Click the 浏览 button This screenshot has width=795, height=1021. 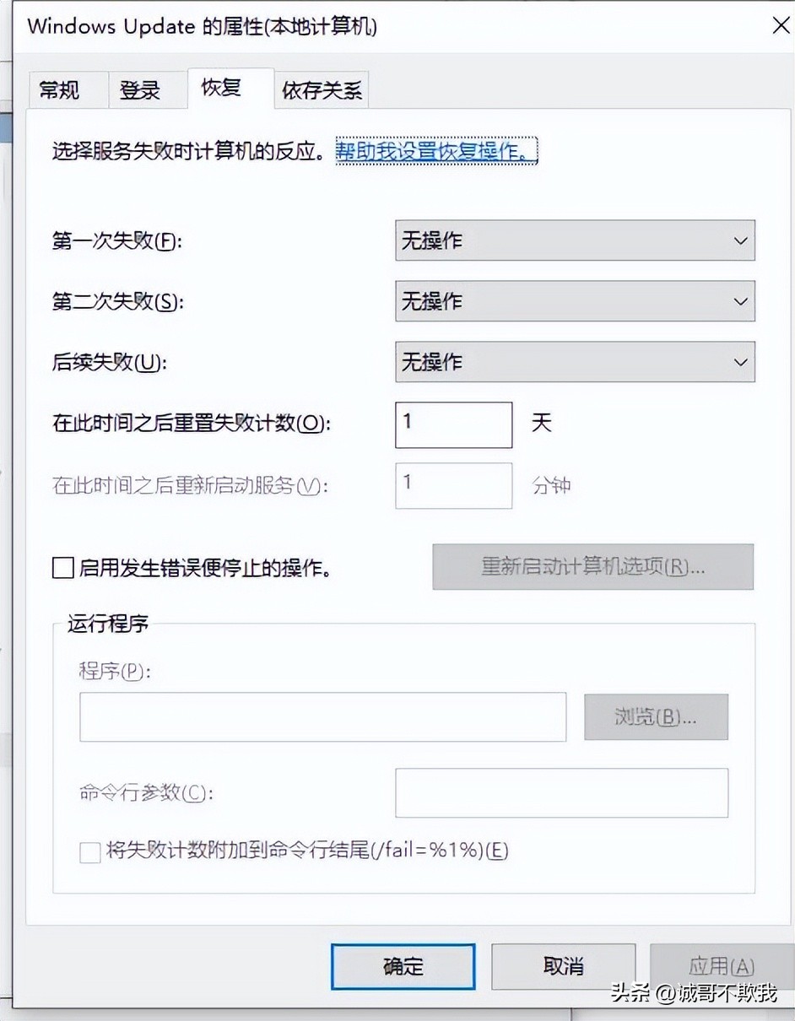(656, 716)
